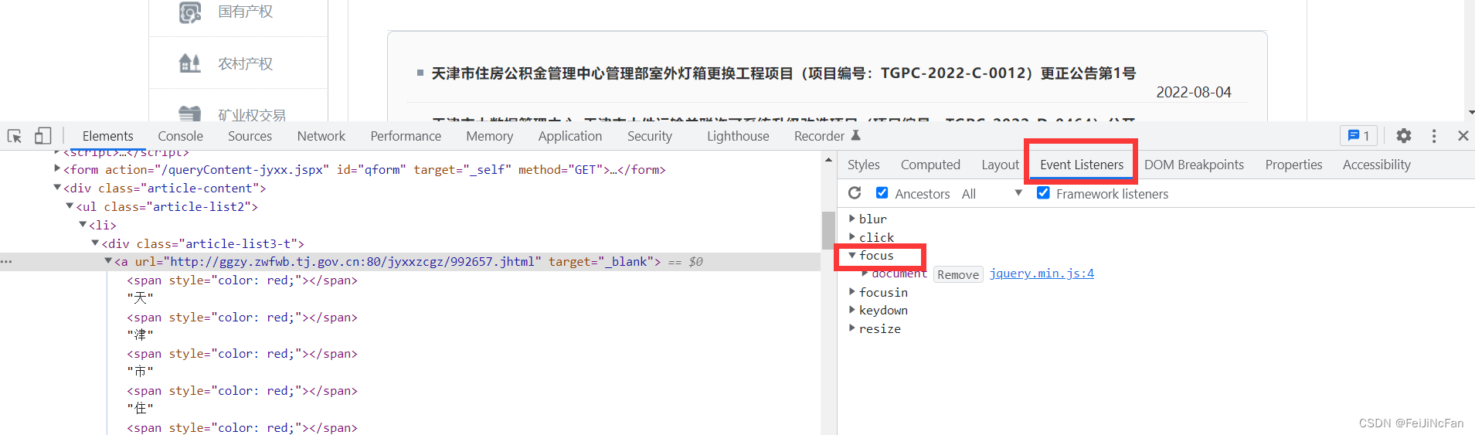Click the 农村产权 sidebar icon
This screenshot has width=1475, height=435.
coord(190,63)
